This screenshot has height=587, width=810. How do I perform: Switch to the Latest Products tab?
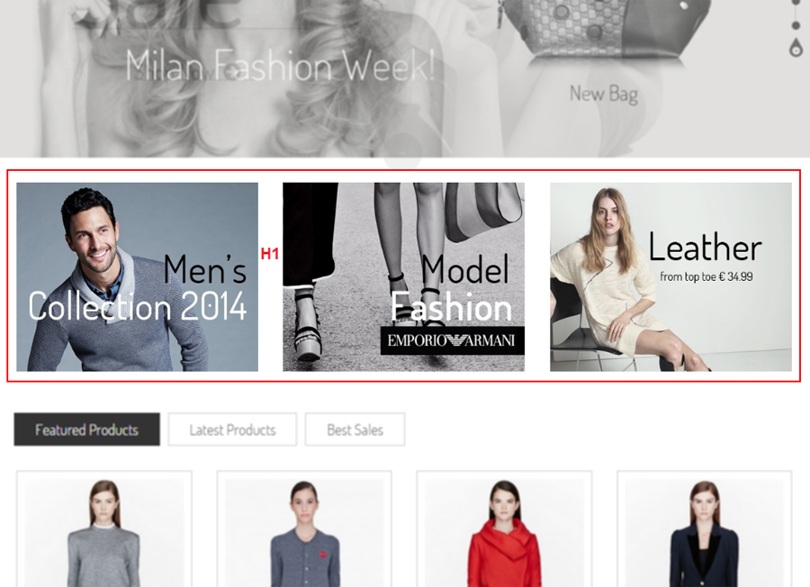232,429
